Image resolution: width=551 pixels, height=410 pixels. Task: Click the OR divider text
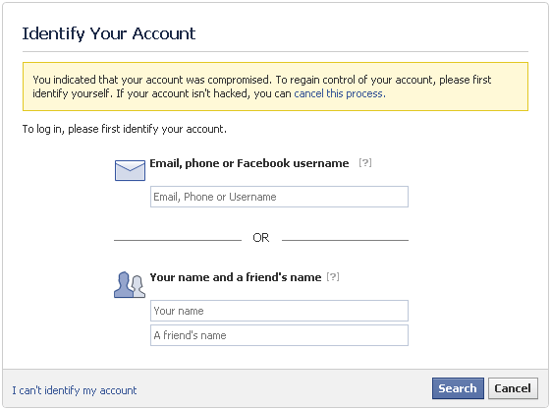(x=261, y=238)
